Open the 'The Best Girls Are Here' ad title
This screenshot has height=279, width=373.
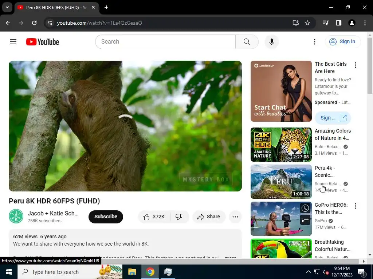tap(330, 68)
